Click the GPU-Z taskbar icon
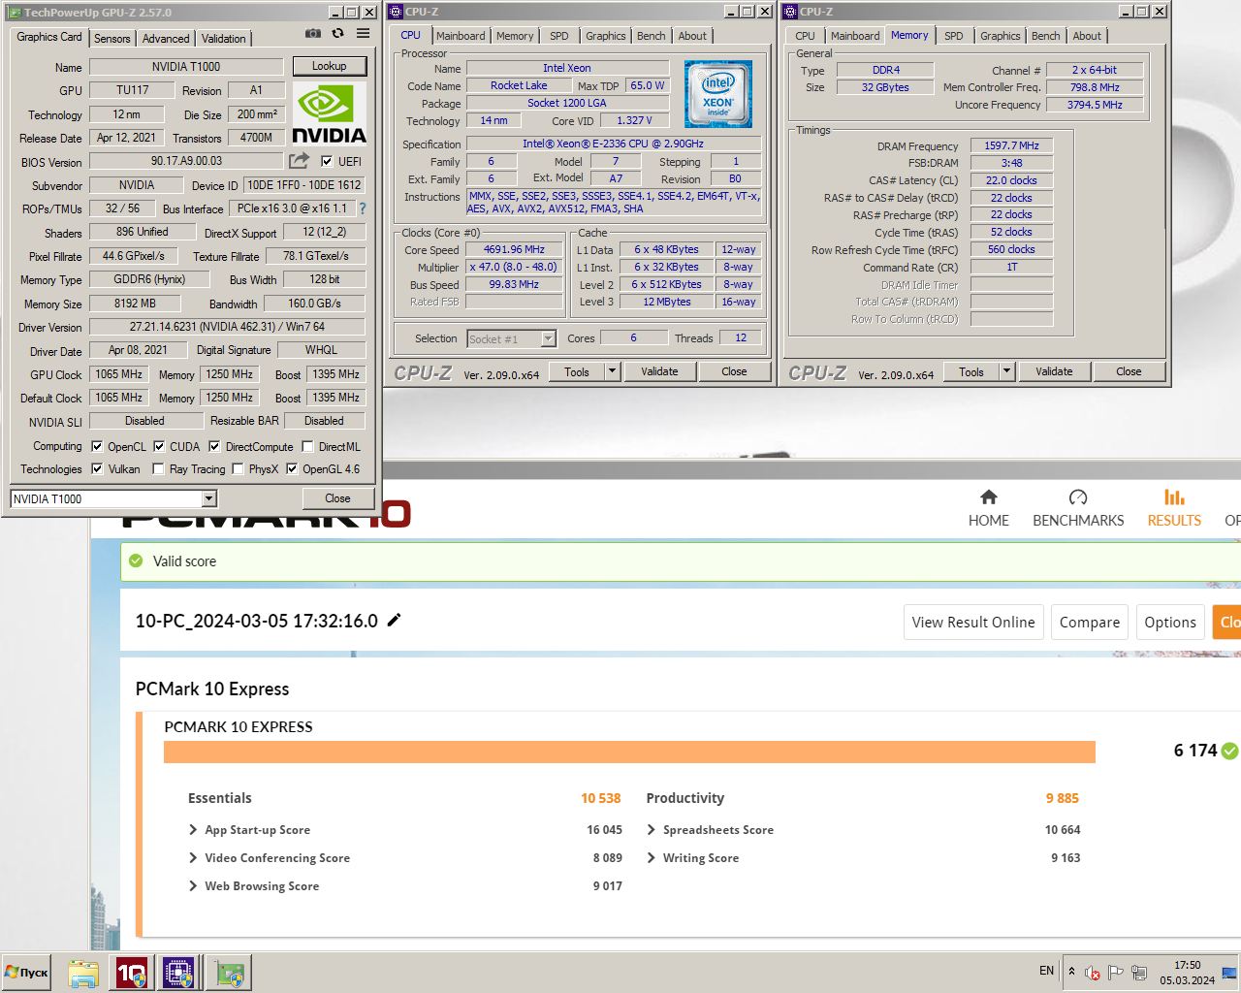The image size is (1241, 993). coord(231,973)
